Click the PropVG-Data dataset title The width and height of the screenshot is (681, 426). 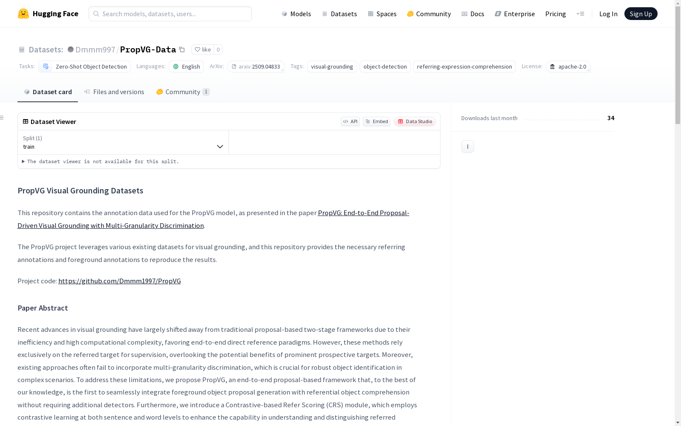click(x=148, y=49)
